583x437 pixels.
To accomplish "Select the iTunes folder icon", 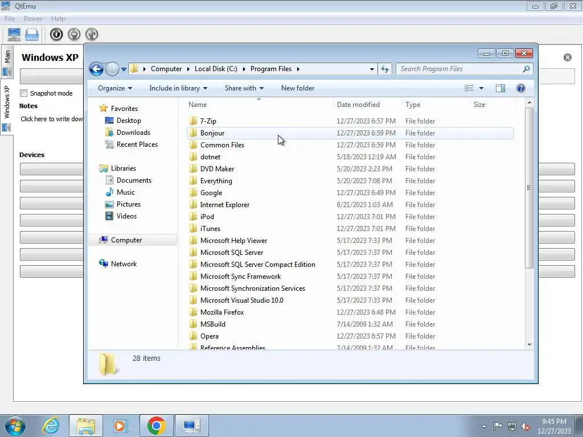I will (x=193, y=229).
